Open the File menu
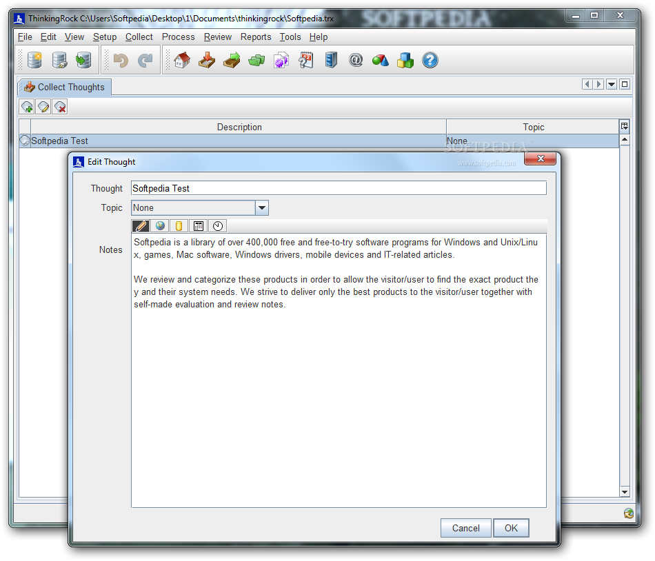Viewport: 655px width, 561px height. [25, 37]
